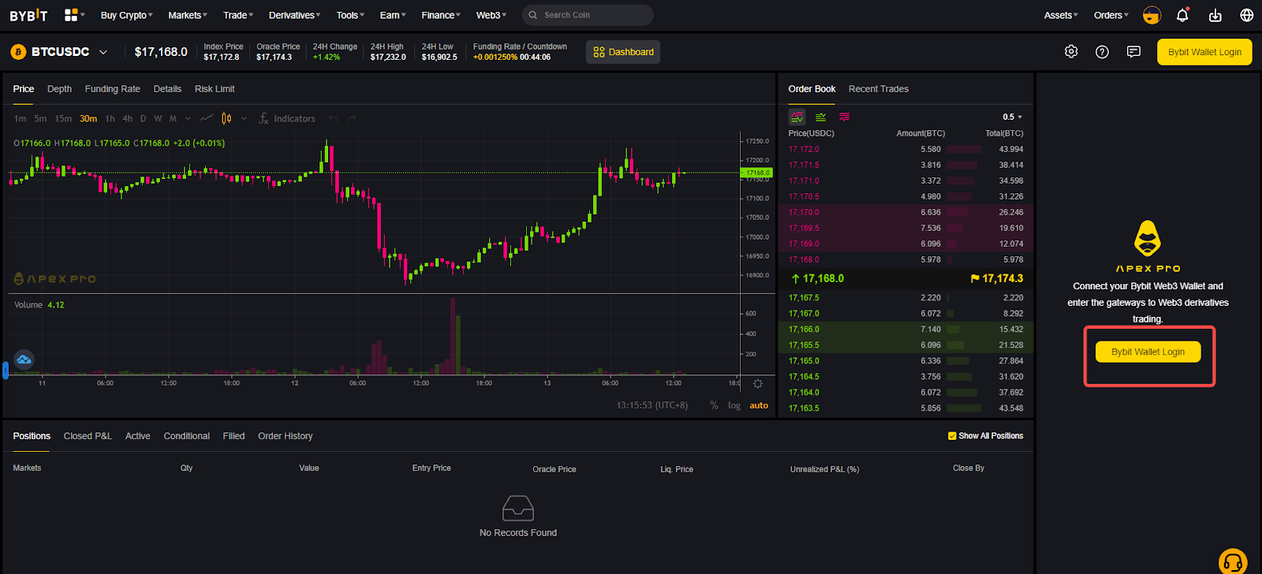Expand the Derivatives menu
1262x574 pixels.
coord(294,15)
